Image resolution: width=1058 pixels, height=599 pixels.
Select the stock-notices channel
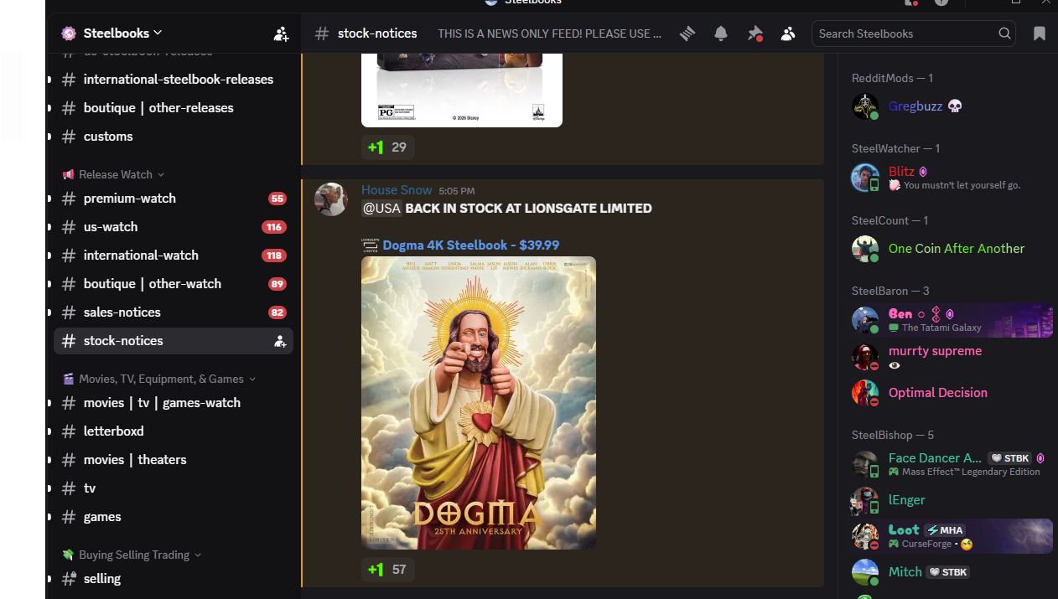[174, 341]
